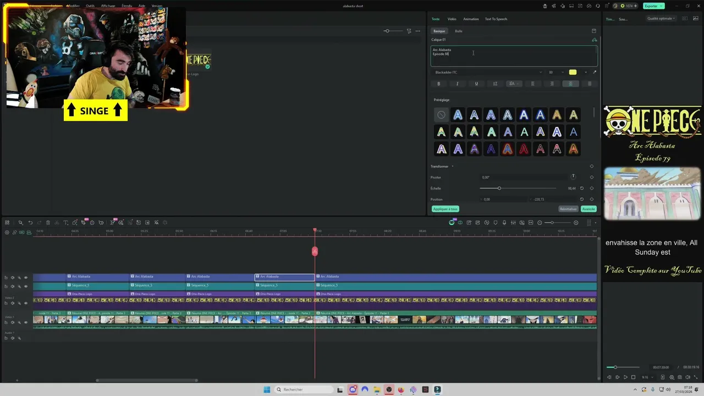Screen dimensions: 704x396
Task: Click the Italic formatting icon
Action: coord(457,84)
